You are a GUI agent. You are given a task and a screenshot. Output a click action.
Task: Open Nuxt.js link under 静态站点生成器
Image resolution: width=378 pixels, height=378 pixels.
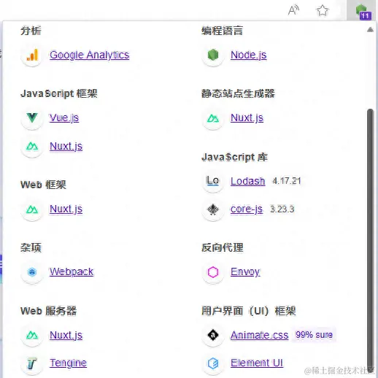pos(247,117)
